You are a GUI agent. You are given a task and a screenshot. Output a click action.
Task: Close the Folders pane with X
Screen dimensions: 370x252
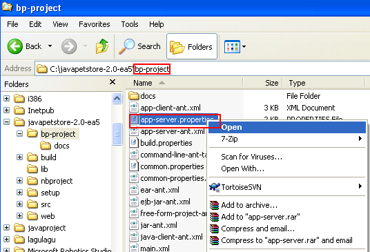click(113, 82)
